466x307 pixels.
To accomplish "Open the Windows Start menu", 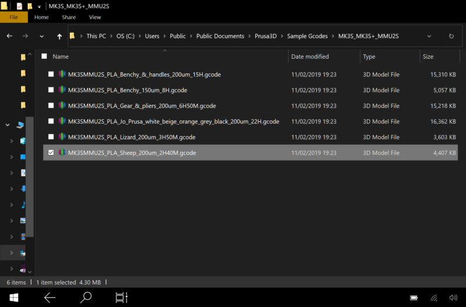I will point(14,297).
